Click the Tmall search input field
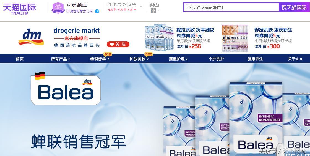 231,7
